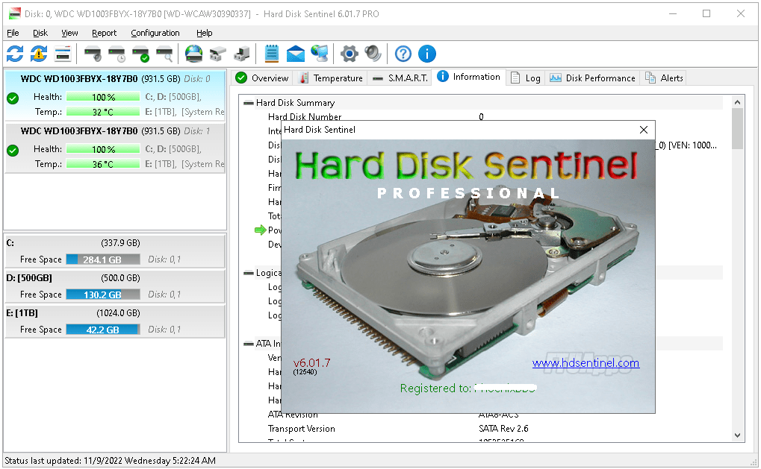Collapse the ATA Information section
This screenshot has width=761, height=469.
[249, 344]
